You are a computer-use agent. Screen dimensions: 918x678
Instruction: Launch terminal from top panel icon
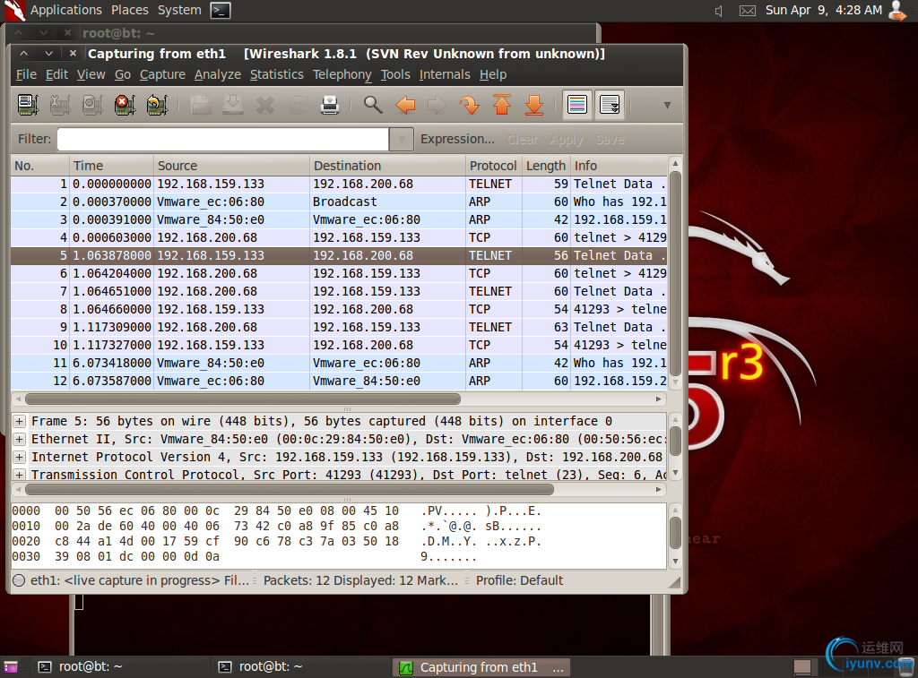click(221, 10)
